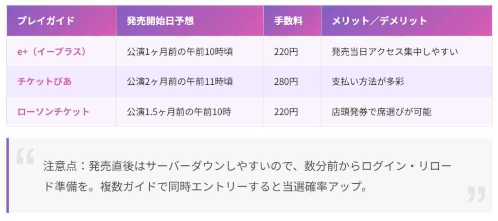Click the 280円 fee cell
Image resolution: width=498 pixels, height=221 pixels.
[x=292, y=81]
